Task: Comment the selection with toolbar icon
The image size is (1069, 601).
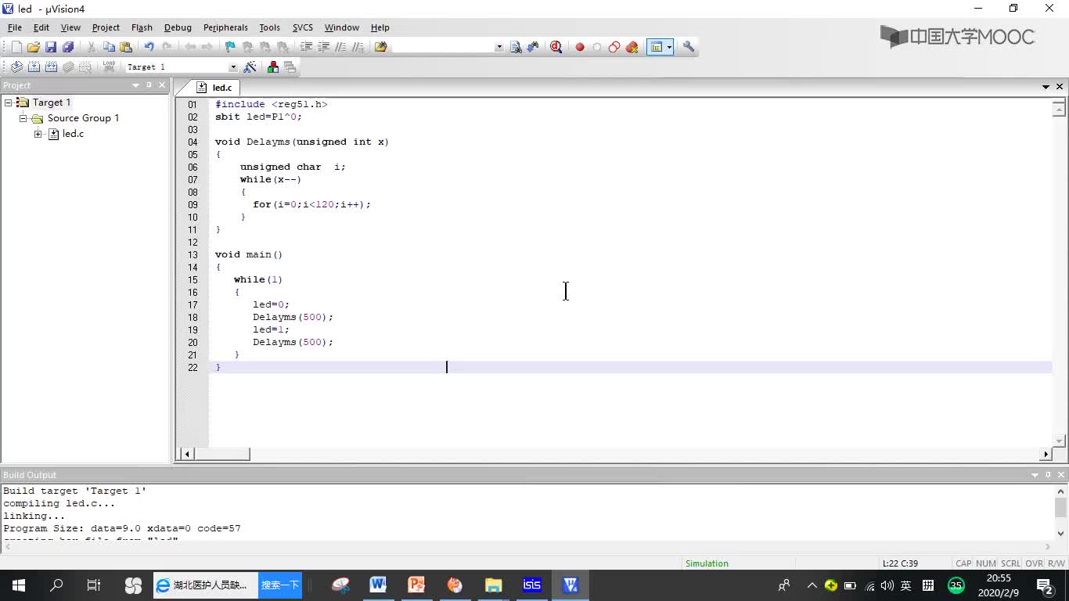Action: tap(340, 47)
